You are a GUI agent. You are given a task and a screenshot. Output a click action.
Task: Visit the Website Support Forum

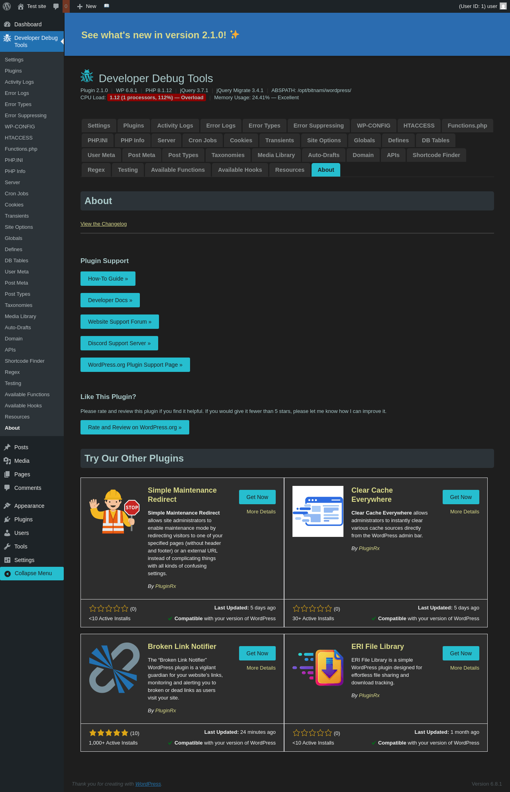tap(120, 322)
